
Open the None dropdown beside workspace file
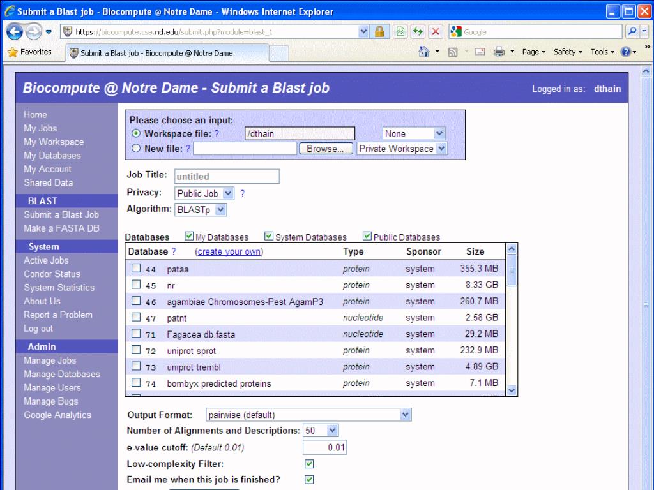pos(414,133)
